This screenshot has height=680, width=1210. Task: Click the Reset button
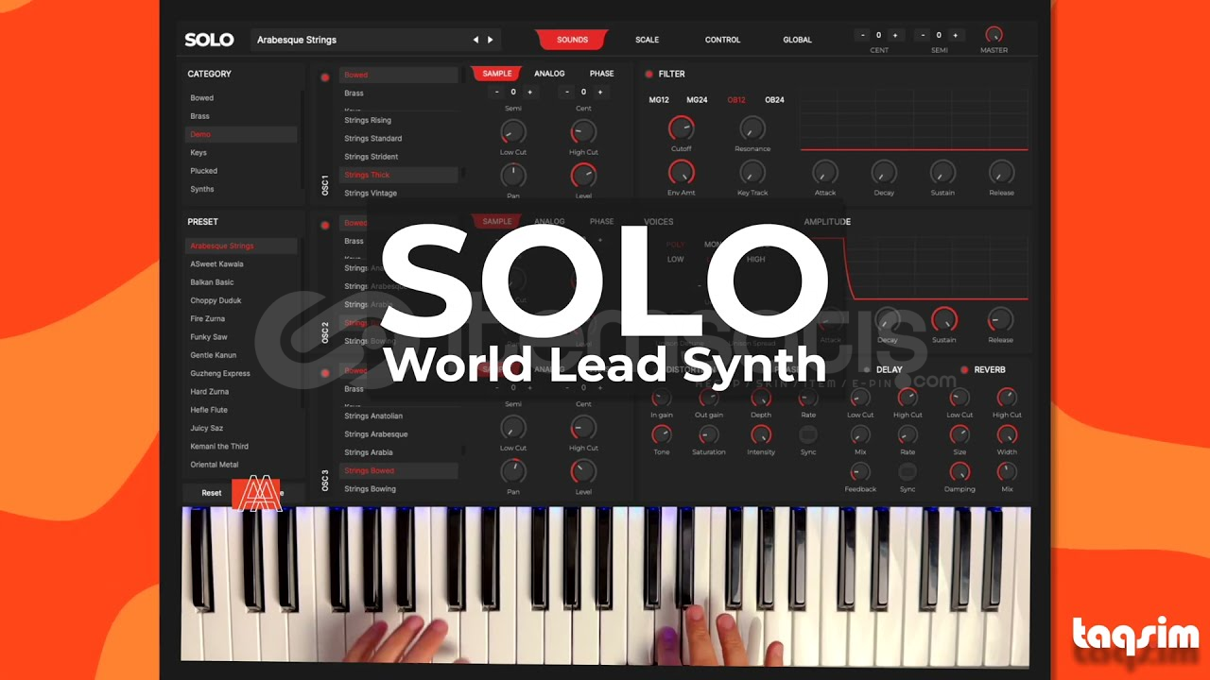tap(212, 493)
